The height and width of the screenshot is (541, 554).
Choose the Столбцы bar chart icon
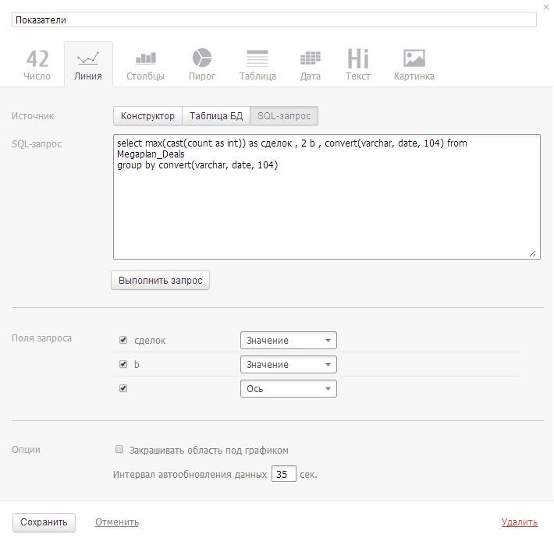(145, 58)
